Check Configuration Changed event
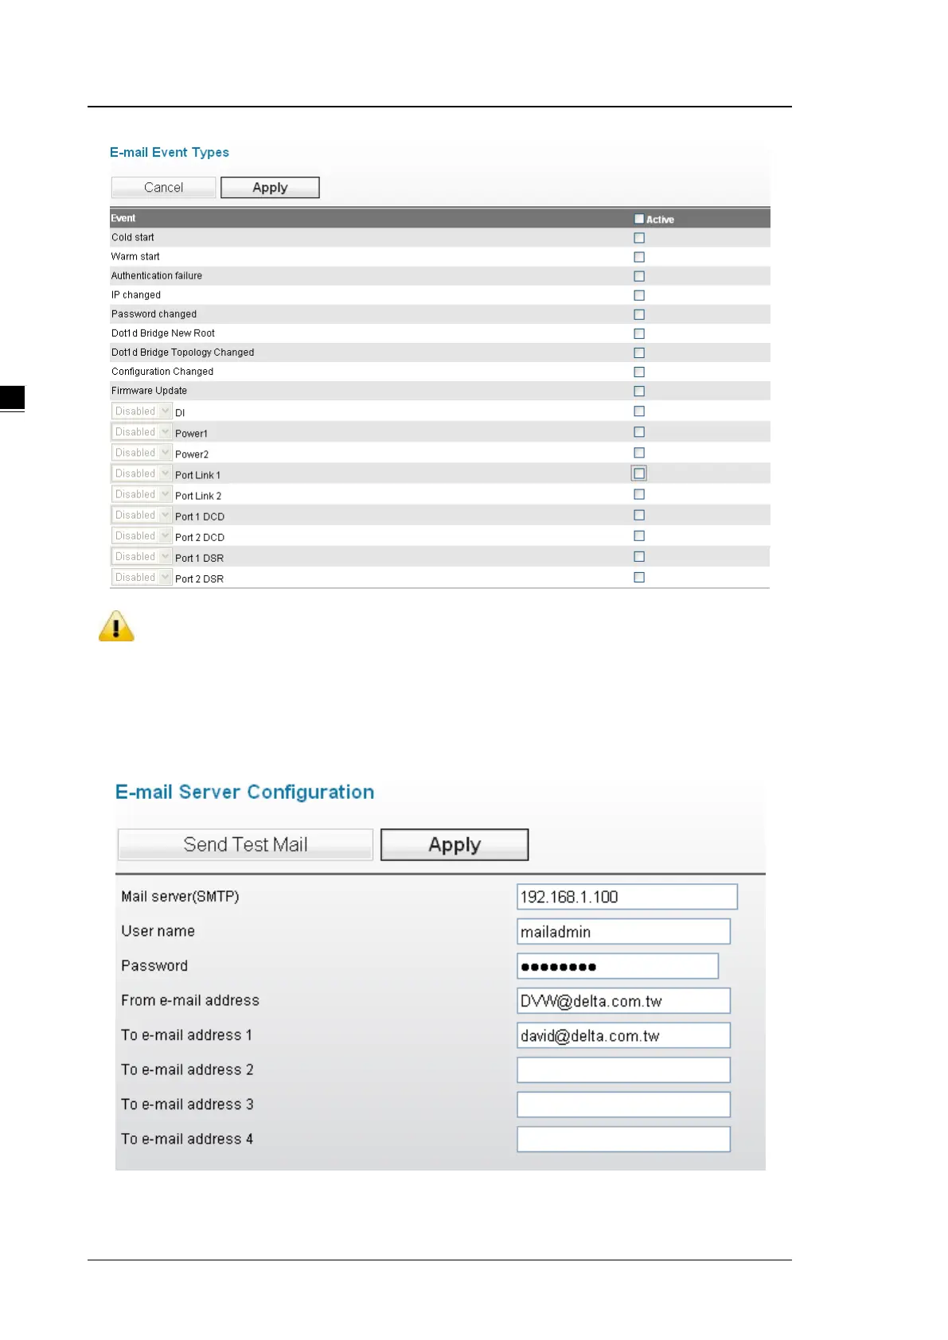948x1340 pixels. tap(639, 372)
